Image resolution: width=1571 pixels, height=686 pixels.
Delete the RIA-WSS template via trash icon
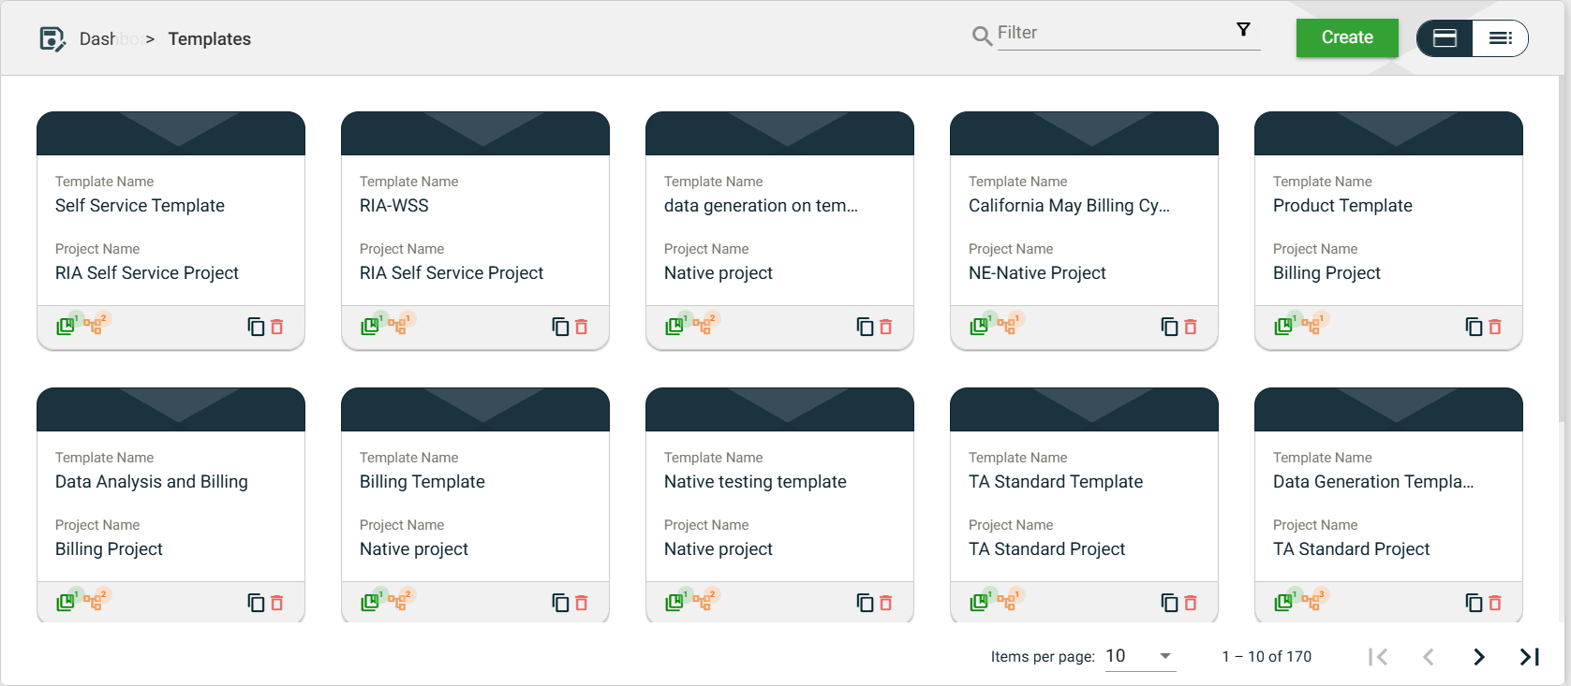pyautogui.click(x=581, y=327)
